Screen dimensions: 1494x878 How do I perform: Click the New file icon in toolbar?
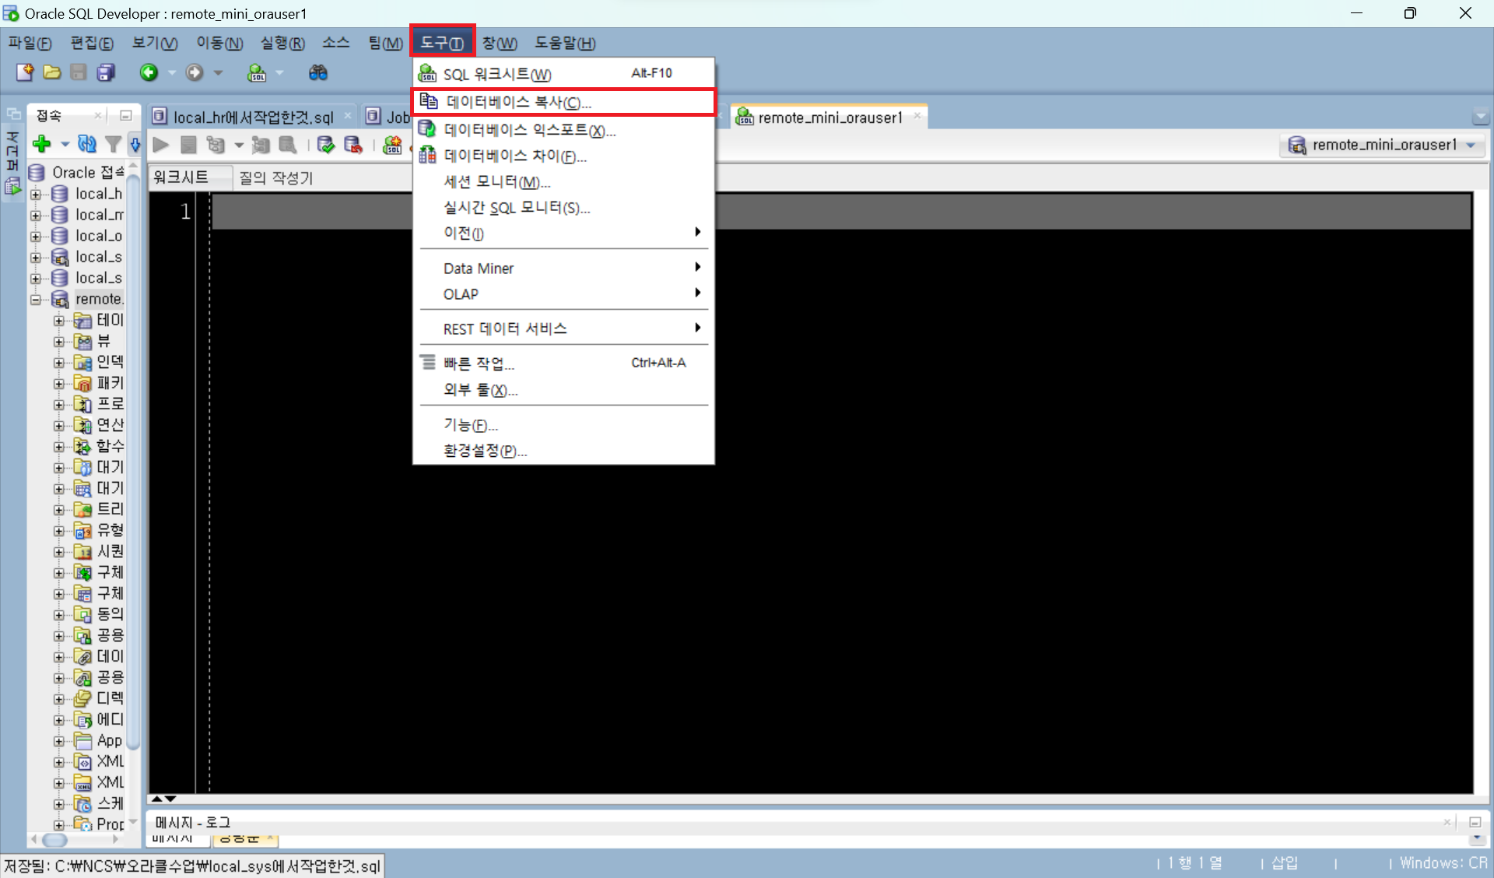pos(25,72)
